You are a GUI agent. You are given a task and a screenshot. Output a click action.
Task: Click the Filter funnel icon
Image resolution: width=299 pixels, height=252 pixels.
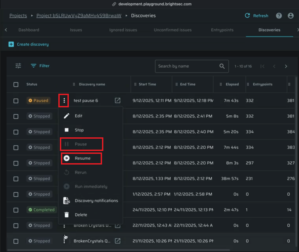(33, 66)
